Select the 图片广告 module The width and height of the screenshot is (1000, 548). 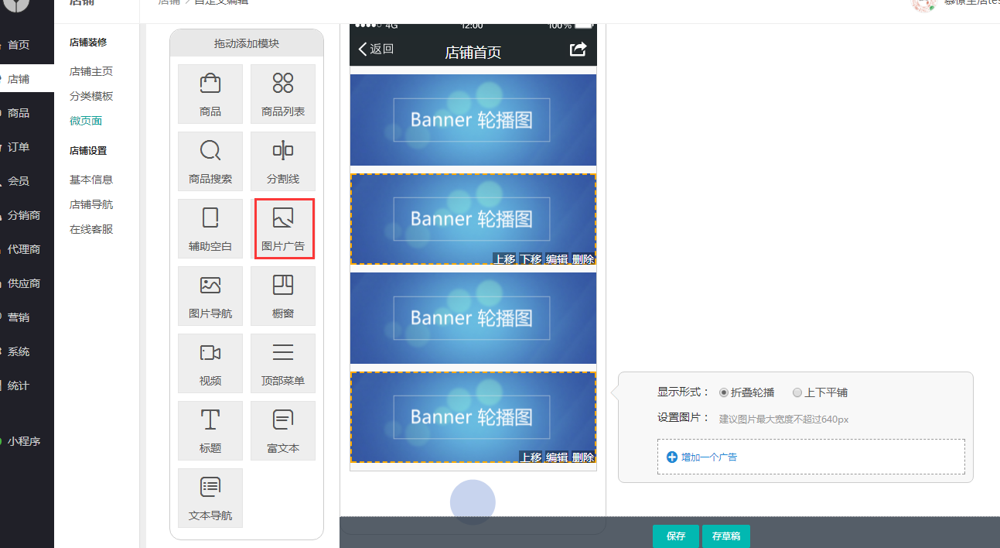pos(283,228)
